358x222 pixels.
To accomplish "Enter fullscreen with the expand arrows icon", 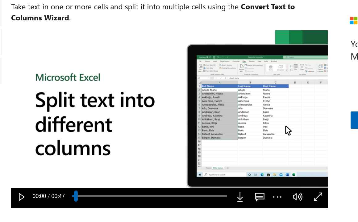I will (318, 197).
